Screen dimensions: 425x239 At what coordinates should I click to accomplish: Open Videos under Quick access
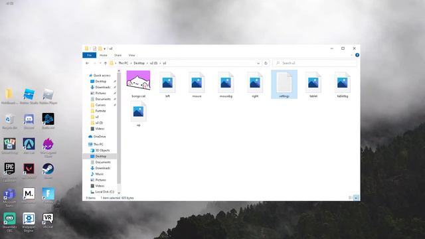click(98, 129)
